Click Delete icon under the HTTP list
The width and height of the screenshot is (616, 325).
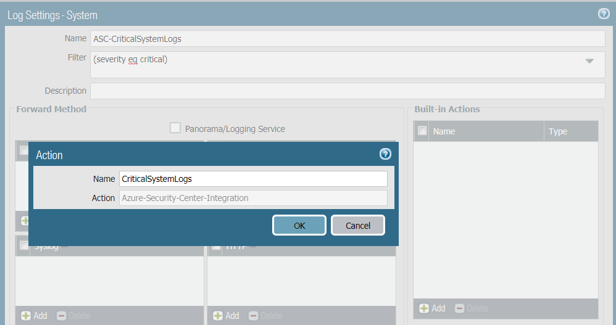(x=253, y=316)
